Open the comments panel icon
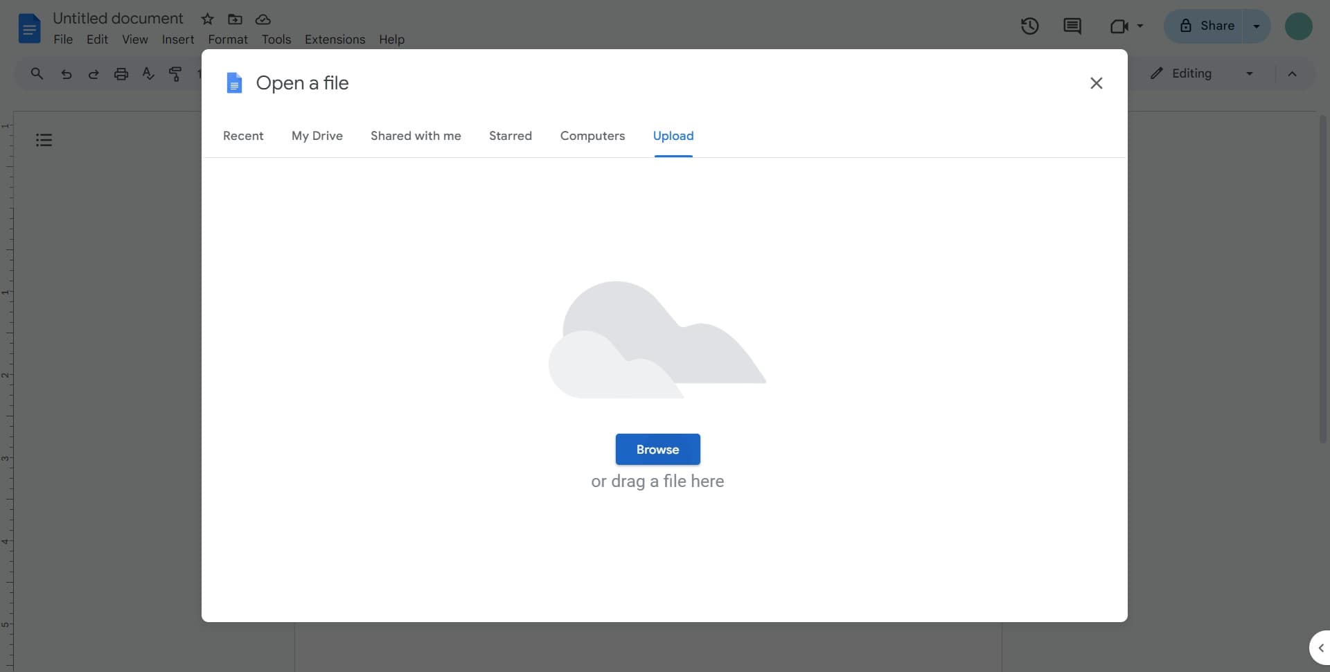The width and height of the screenshot is (1330, 672). [x=1072, y=26]
